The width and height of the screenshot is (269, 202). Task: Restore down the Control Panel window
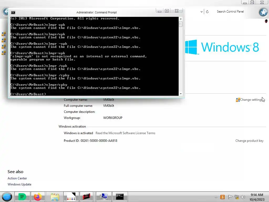coord(252,2)
